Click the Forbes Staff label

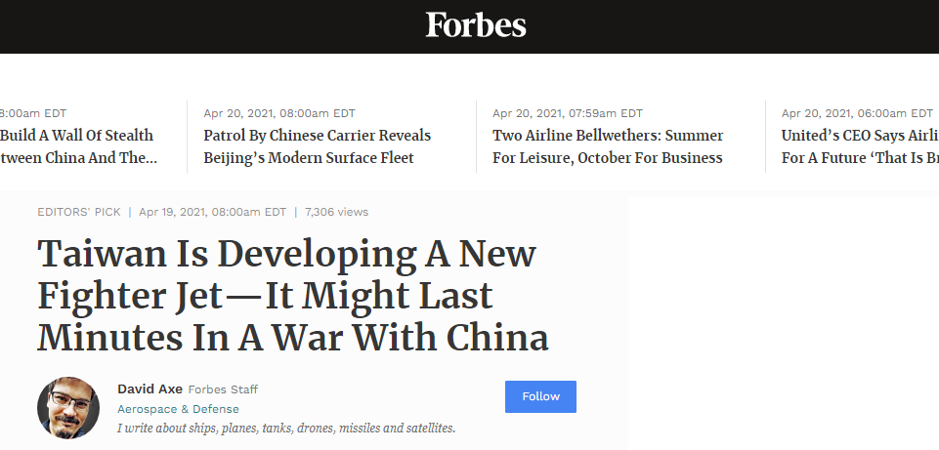click(223, 389)
